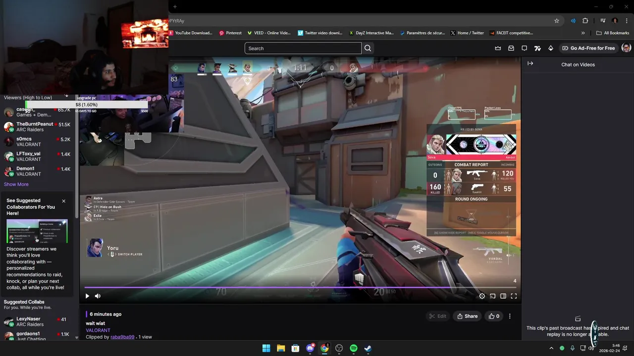
Task: Like the clip with thumbs up
Action: point(494,316)
